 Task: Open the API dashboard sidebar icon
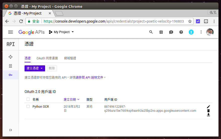(11, 57)
